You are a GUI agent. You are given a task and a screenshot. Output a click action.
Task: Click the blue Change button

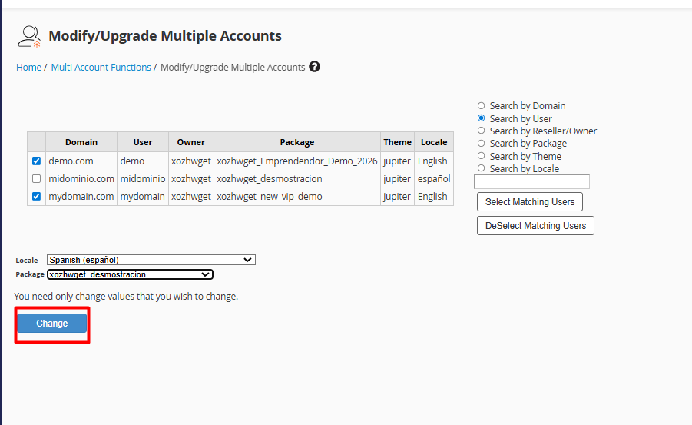coord(52,324)
